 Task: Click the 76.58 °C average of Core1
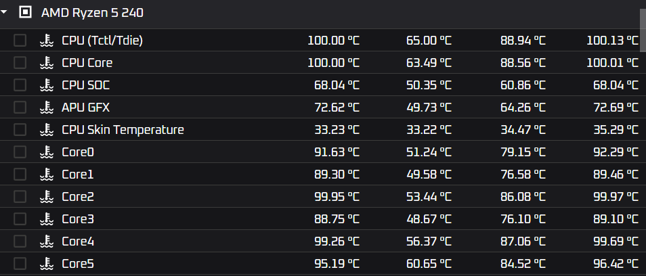point(523,175)
